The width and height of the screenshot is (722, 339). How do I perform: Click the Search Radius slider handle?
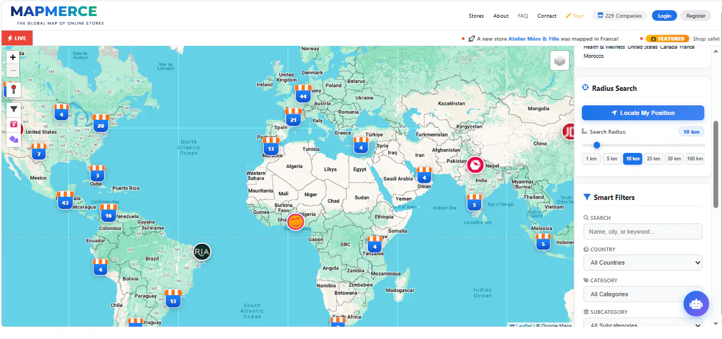(597, 145)
